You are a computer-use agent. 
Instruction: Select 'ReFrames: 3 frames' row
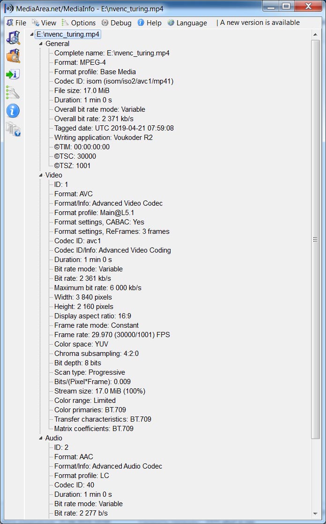112,231
